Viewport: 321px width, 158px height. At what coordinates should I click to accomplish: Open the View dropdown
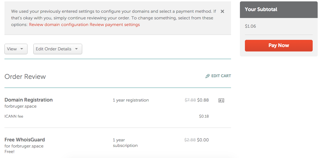tap(16, 49)
